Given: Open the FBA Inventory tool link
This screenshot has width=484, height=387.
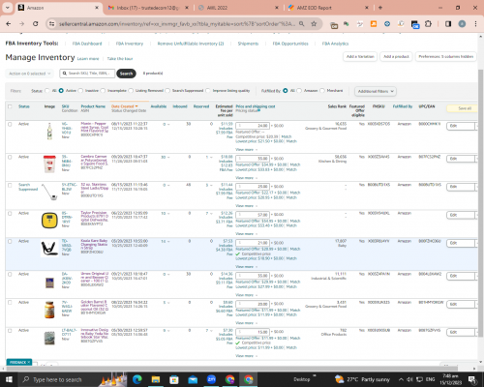Looking at the screenshot, I should click(130, 44).
